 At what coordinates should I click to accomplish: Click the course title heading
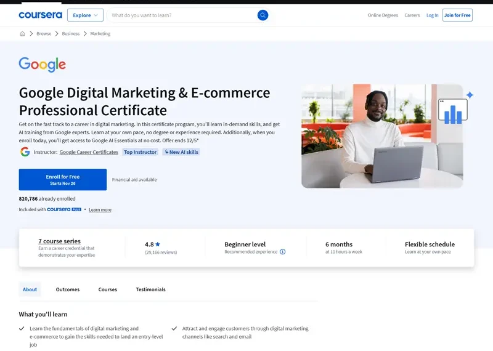coord(144,102)
